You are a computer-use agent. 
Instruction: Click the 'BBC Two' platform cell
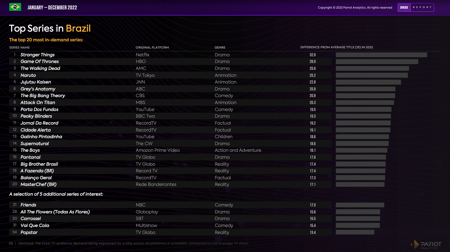tap(145, 116)
